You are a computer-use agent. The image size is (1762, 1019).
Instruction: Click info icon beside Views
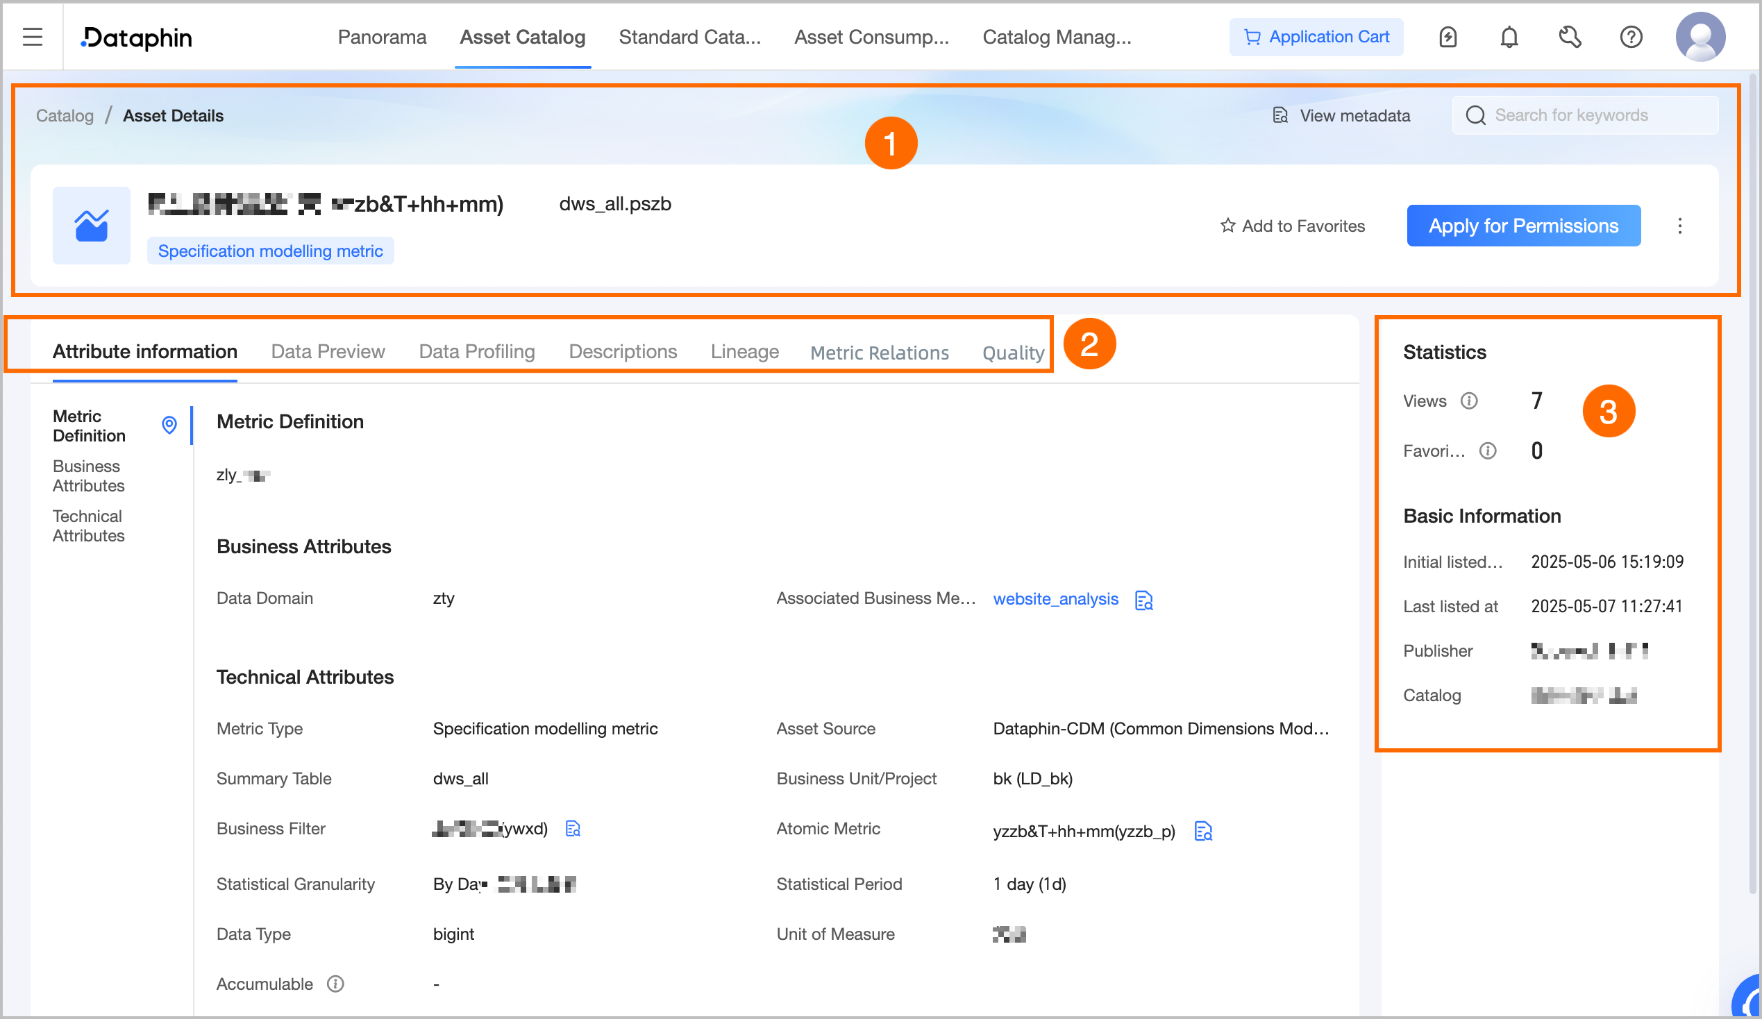(x=1469, y=401)
